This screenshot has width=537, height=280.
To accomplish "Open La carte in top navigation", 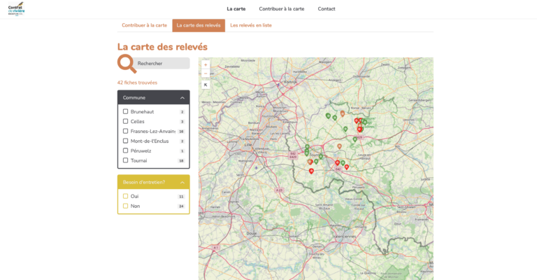I will pyautogui.click(x=236, y=9).
